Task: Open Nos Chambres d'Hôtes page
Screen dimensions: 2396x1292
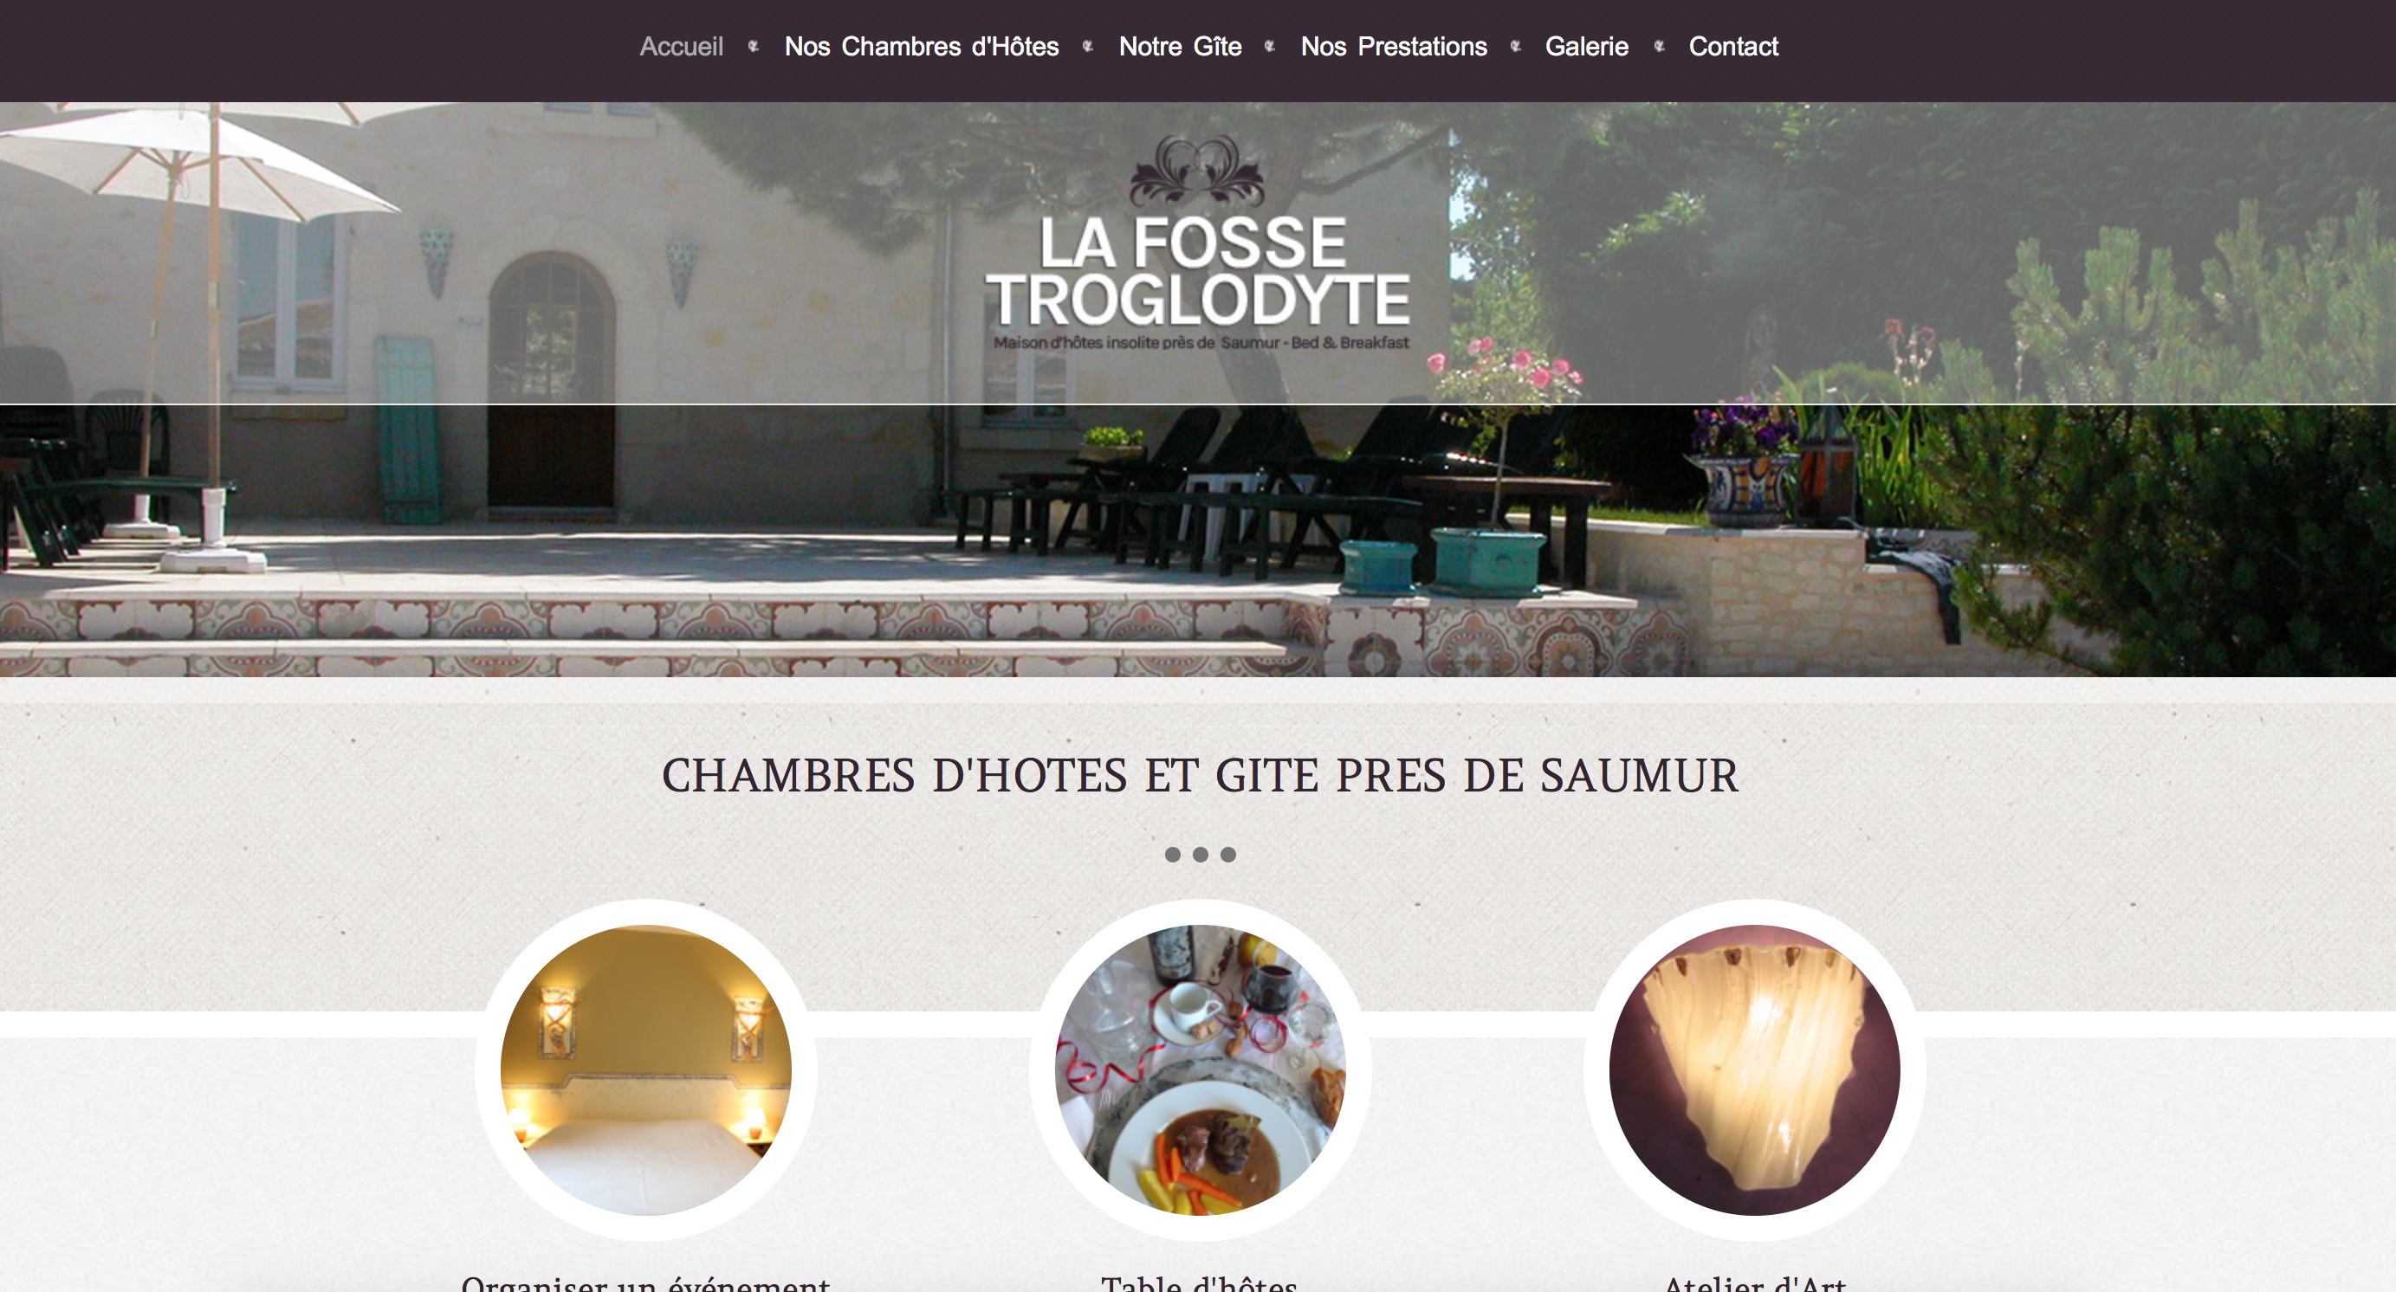Action: coord(921,47)
